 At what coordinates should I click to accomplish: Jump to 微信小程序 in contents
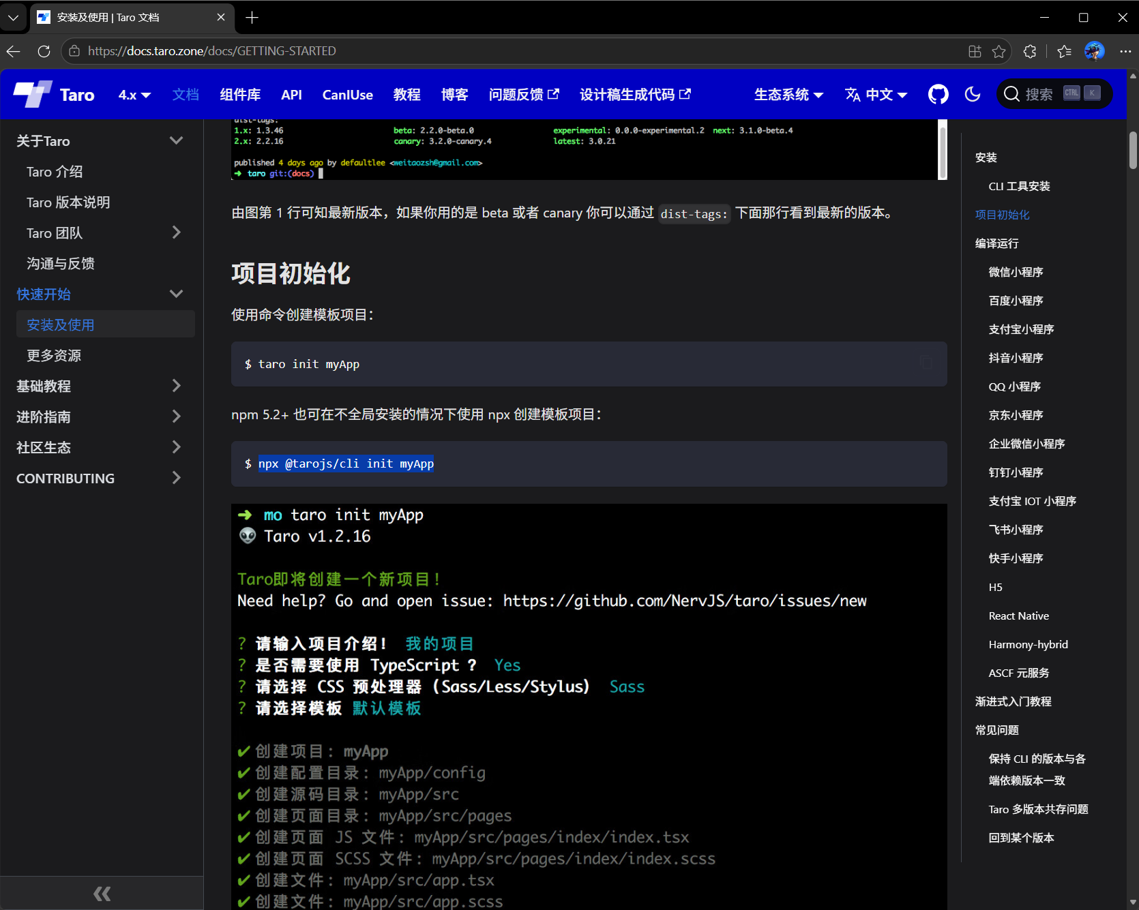(1016, 272)
